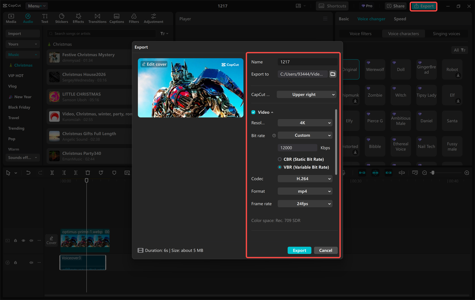Image resolution: width=475 pixels, height=300 pixels.
Task: Click the timeline zoom-in magnifier icon
Action: 467,173
